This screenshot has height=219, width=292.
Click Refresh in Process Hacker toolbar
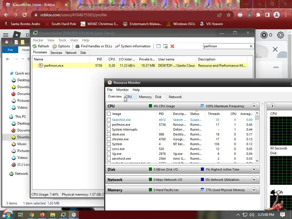40,46
